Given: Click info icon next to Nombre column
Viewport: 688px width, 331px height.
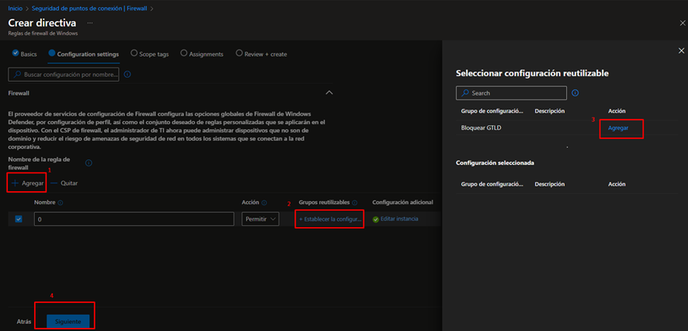Looking at the screenshot, I should (61, 203).
